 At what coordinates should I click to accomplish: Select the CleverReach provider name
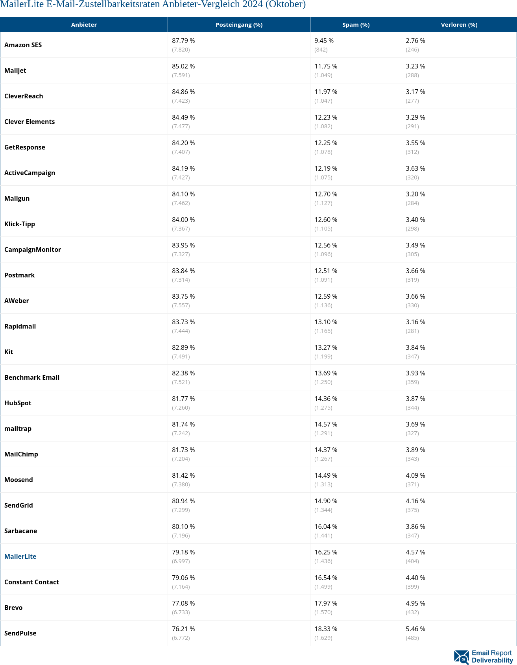coord(24,96)
